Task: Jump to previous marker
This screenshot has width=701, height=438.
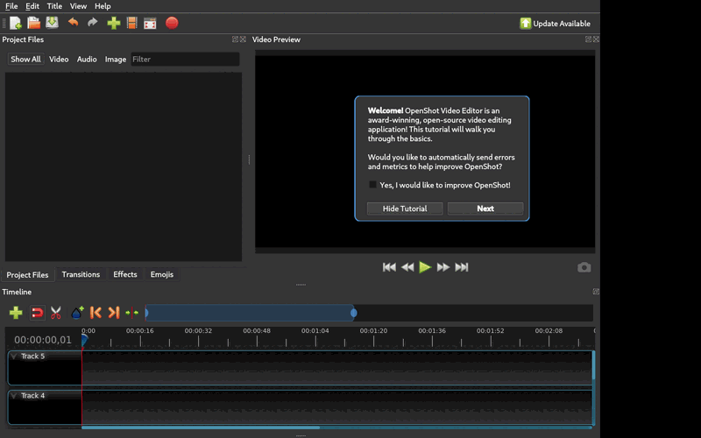Action: click(x=96, y=313)
